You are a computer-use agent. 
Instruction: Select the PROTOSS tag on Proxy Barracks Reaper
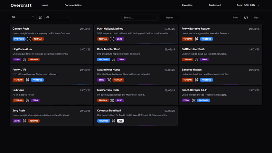tap(206, 39)
